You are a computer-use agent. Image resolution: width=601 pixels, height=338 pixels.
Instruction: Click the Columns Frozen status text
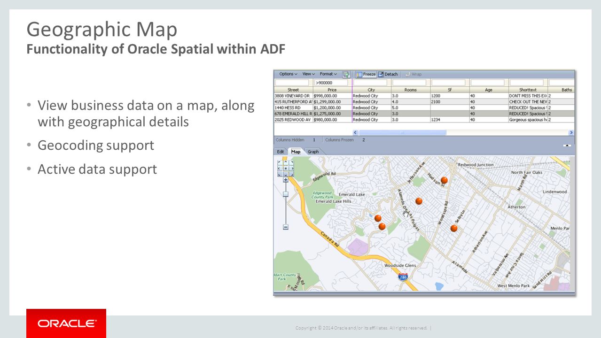click(338, 140)
